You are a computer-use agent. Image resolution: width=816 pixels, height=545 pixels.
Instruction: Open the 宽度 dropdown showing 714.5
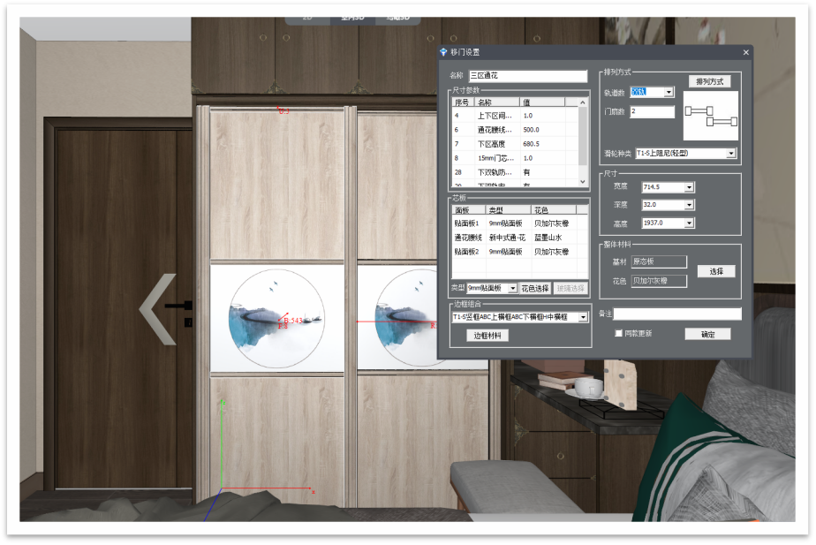click(689, 187)
